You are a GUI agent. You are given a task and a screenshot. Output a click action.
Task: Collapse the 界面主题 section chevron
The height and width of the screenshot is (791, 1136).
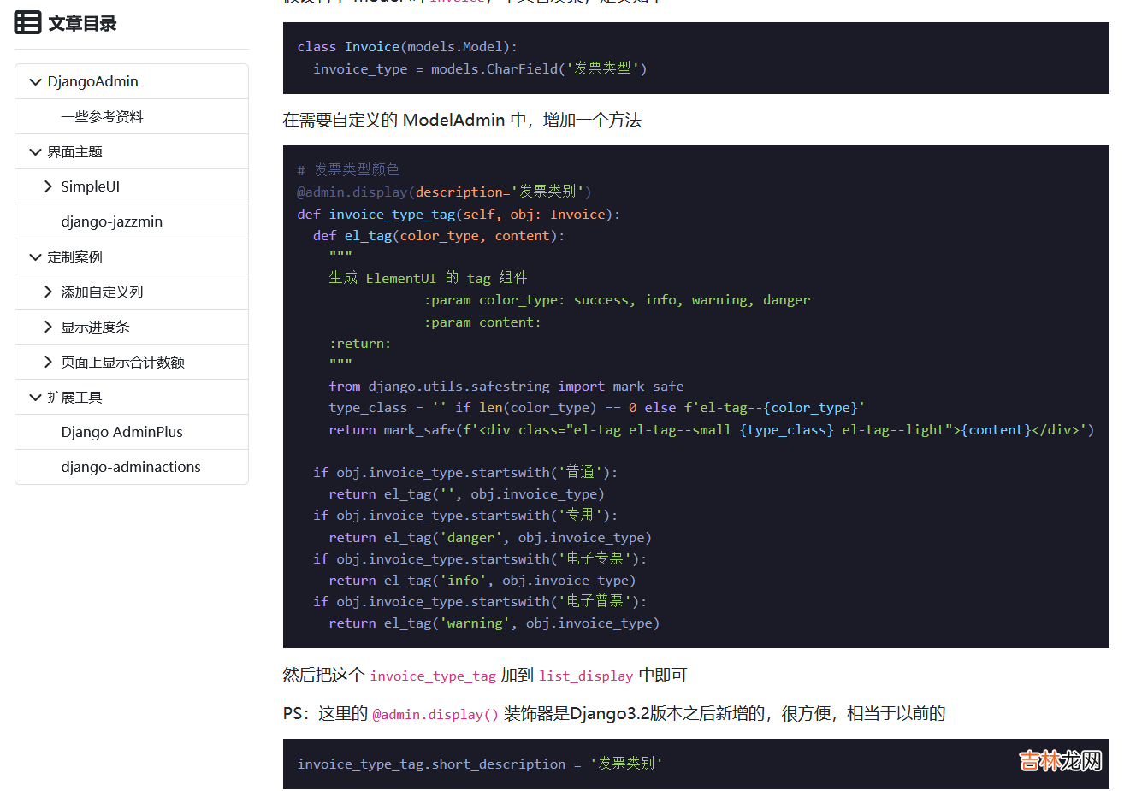(35, 152)
